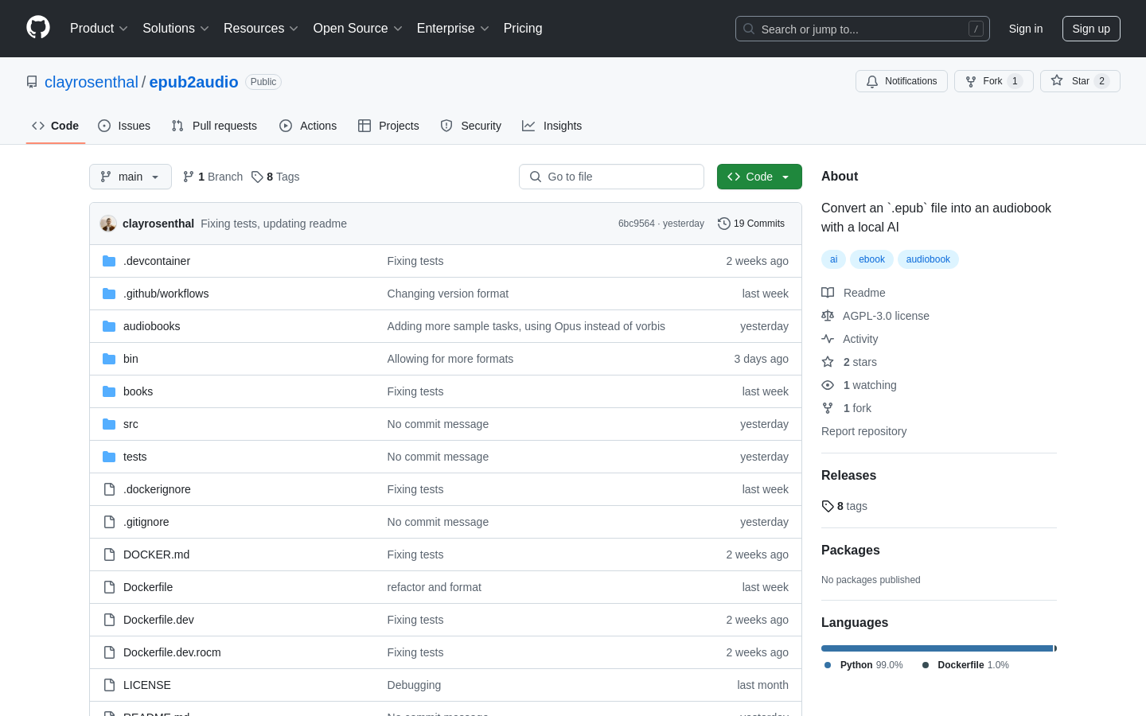Image resolution: width=1146 pixels, height=716 pixels.
Task: Open the 8 tags releases link
Action: [844, 506]
